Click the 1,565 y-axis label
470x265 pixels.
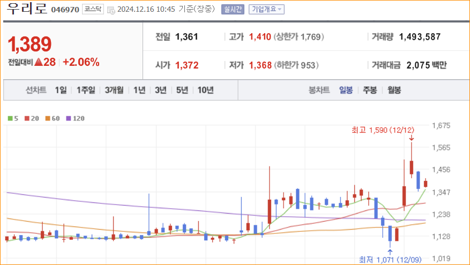[x=441, y=147]
